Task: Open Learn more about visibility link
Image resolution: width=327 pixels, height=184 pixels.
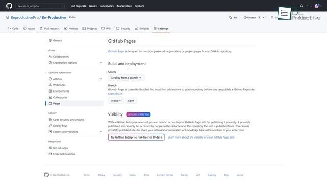Action: pos(201,137)
